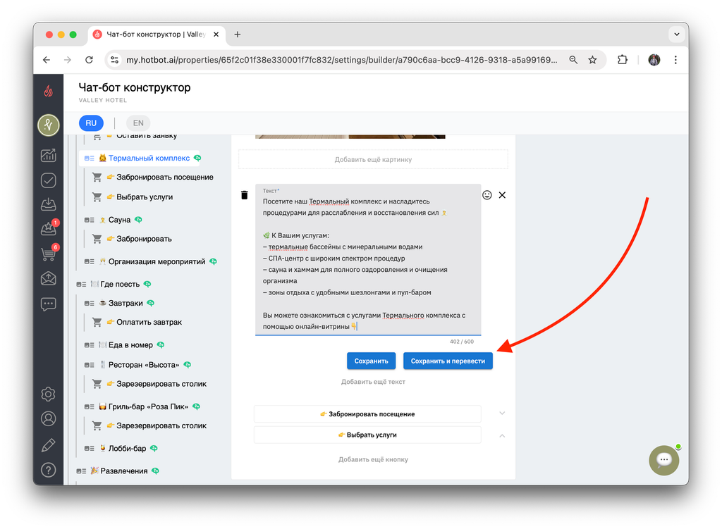
Task: Open the help question mark icon
Action: point(49,470)
